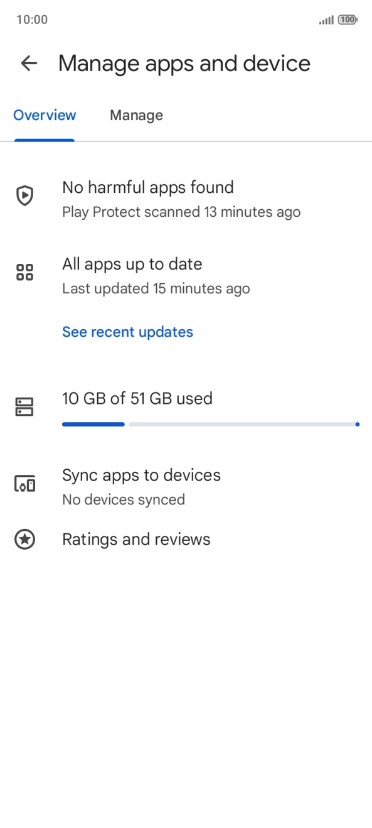372x828 pixels.
Task: Tap the storage usage progress bar
Action: coord(210,425)
